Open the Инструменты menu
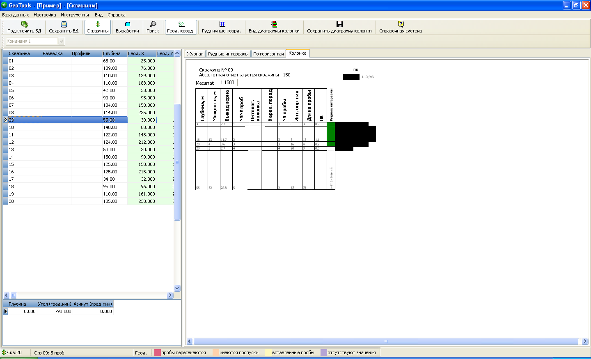 pos(75,15)
